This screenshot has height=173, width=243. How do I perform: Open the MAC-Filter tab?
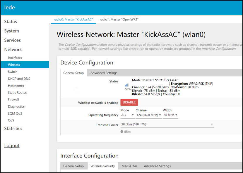point(129,166)
